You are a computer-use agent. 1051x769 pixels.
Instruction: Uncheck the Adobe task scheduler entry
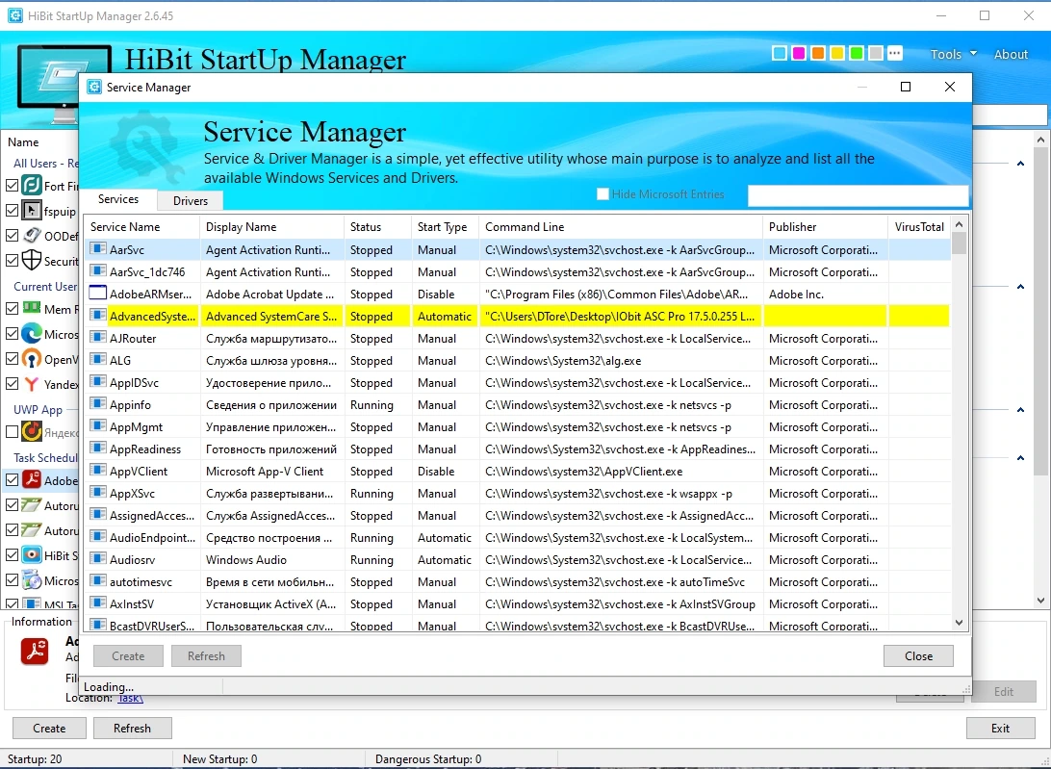click(13, 480)
